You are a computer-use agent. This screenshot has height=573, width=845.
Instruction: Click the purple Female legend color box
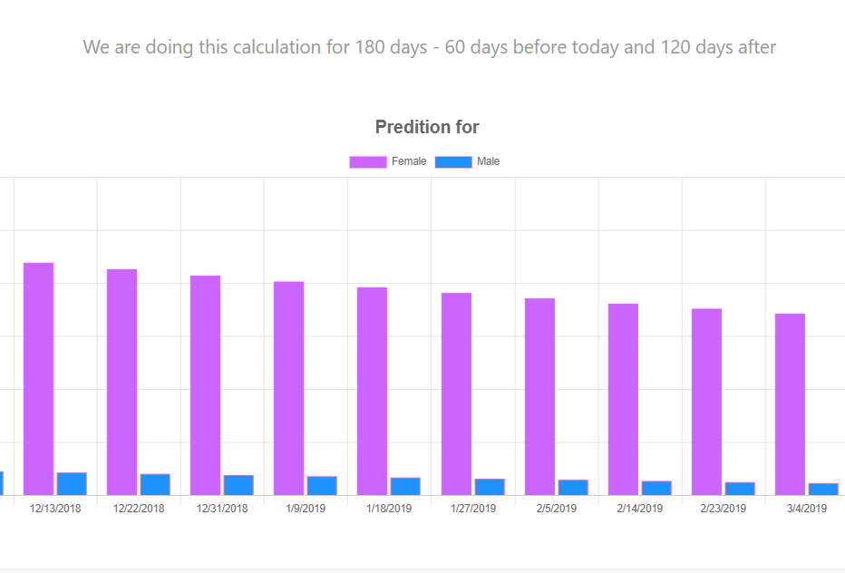[368, 162]
